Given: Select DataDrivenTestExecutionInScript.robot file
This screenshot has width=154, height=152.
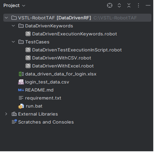Looking at the screenshot, I should pos(77,50).
